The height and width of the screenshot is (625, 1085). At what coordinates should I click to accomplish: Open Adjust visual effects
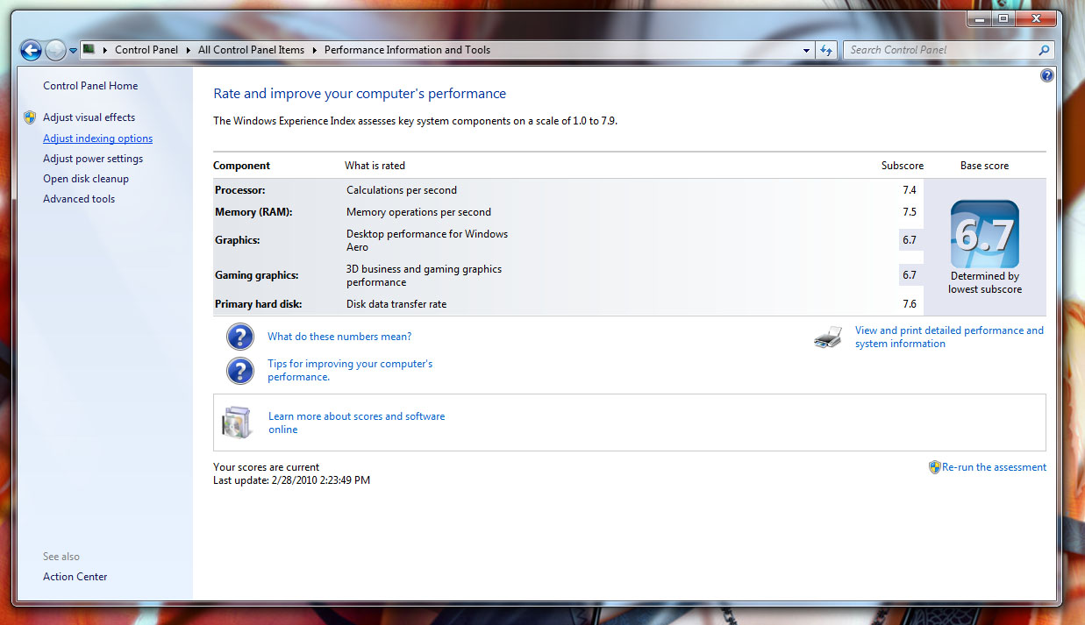tap(89, 117)
